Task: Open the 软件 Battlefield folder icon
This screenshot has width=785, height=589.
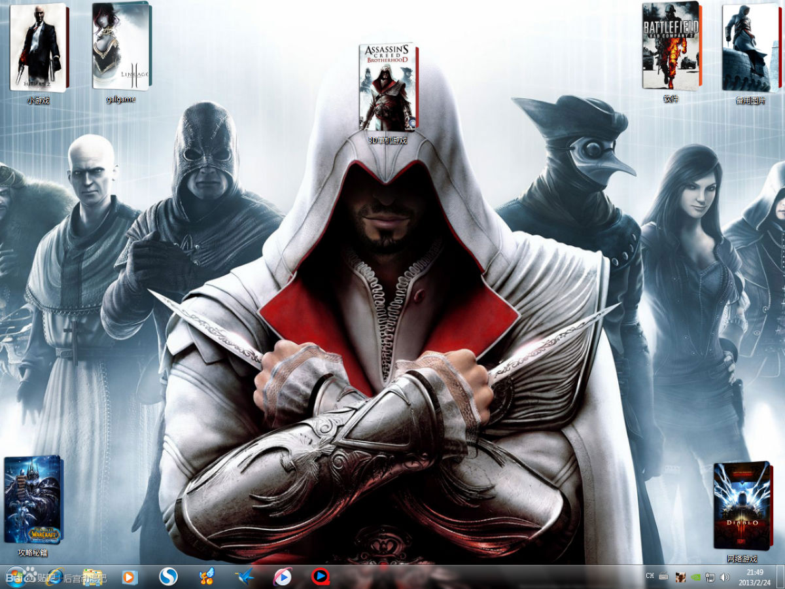Action: click(x=671, y=53)
